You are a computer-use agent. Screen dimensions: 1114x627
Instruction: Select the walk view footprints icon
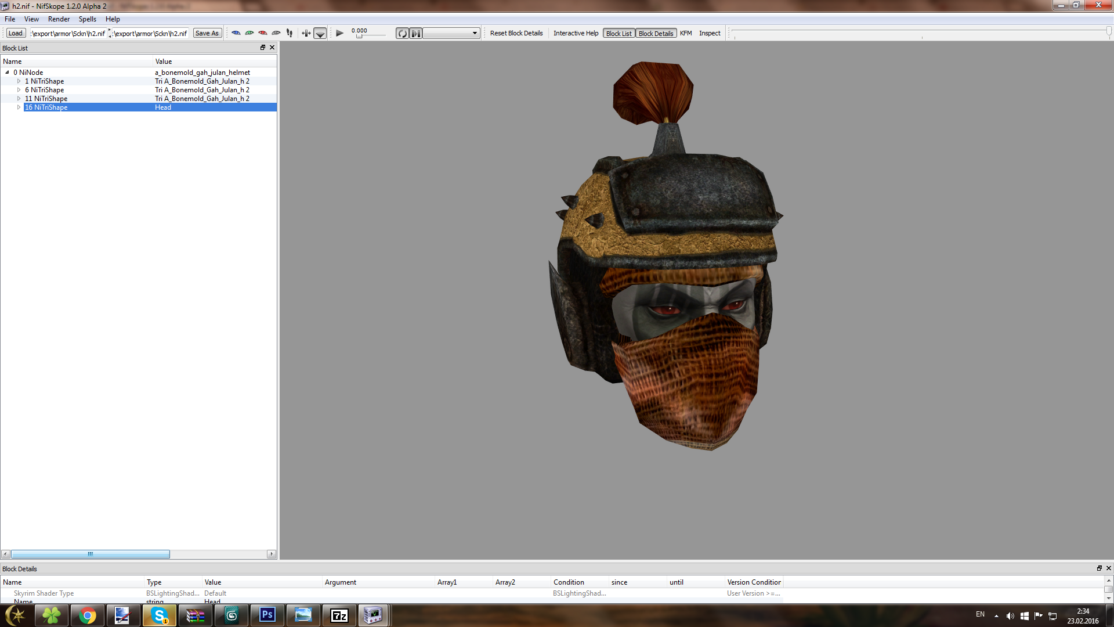coord(290,33)
